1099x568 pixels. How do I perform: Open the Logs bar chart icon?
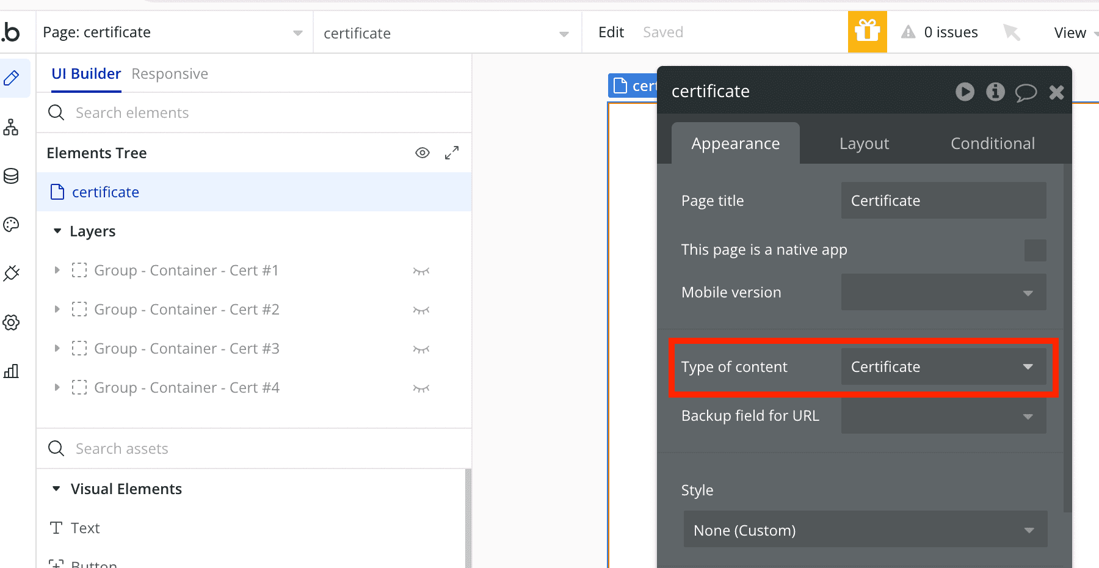pos(11,371)
